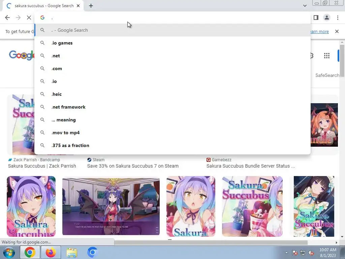Click the Google icon in address bar
345x259 pixels.
coord(42,18)
